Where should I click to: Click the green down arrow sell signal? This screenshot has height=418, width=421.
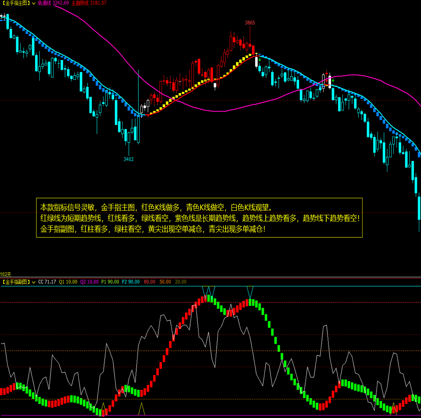click(x=333, y=79)
